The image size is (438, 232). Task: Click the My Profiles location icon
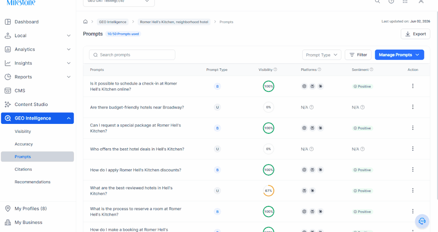click(x=8, y=209)
